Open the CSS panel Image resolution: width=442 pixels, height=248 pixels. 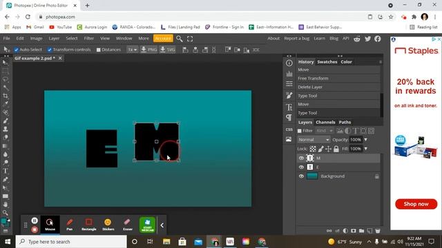coord(289,130)
